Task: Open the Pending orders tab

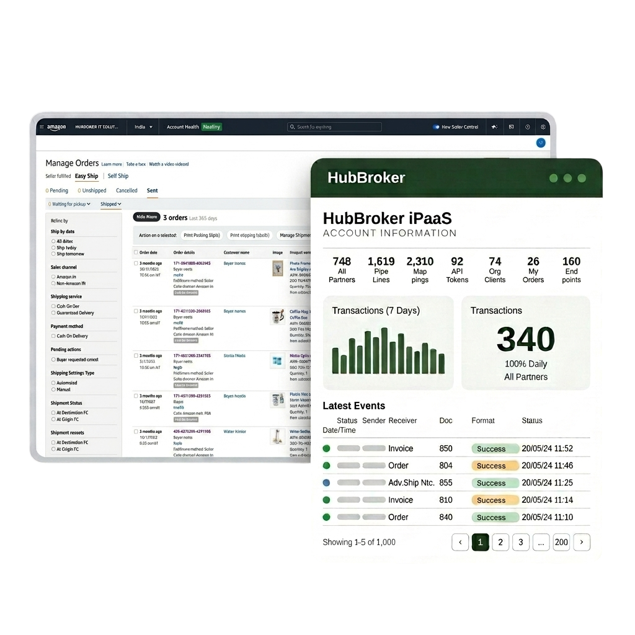Action: tap(56, 190)
